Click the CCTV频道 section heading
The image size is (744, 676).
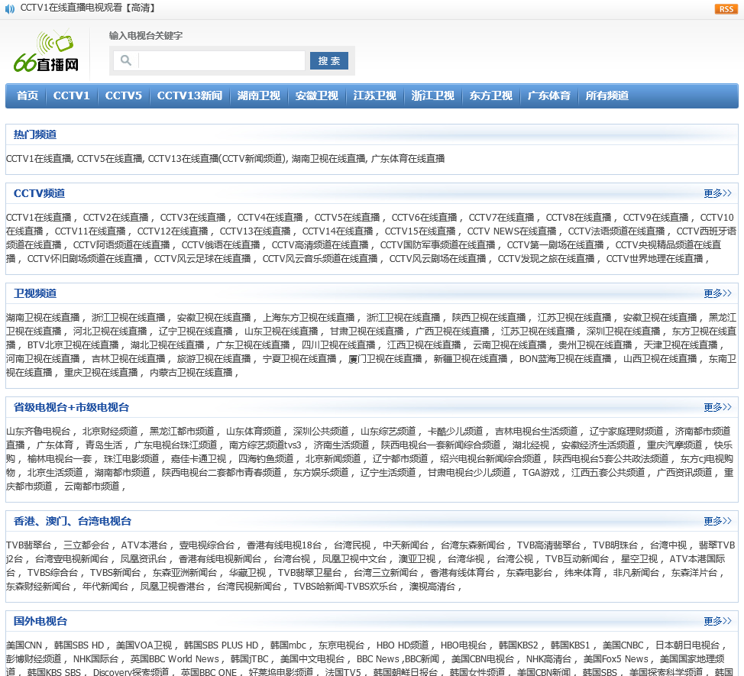[x=40, y=193]
